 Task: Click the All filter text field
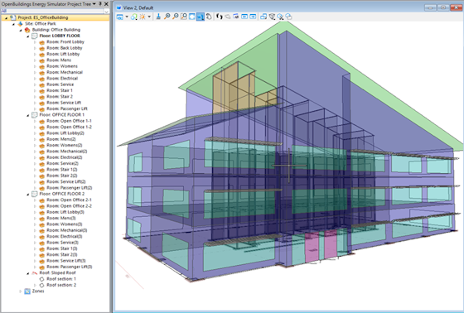click(x=52, y=11)
